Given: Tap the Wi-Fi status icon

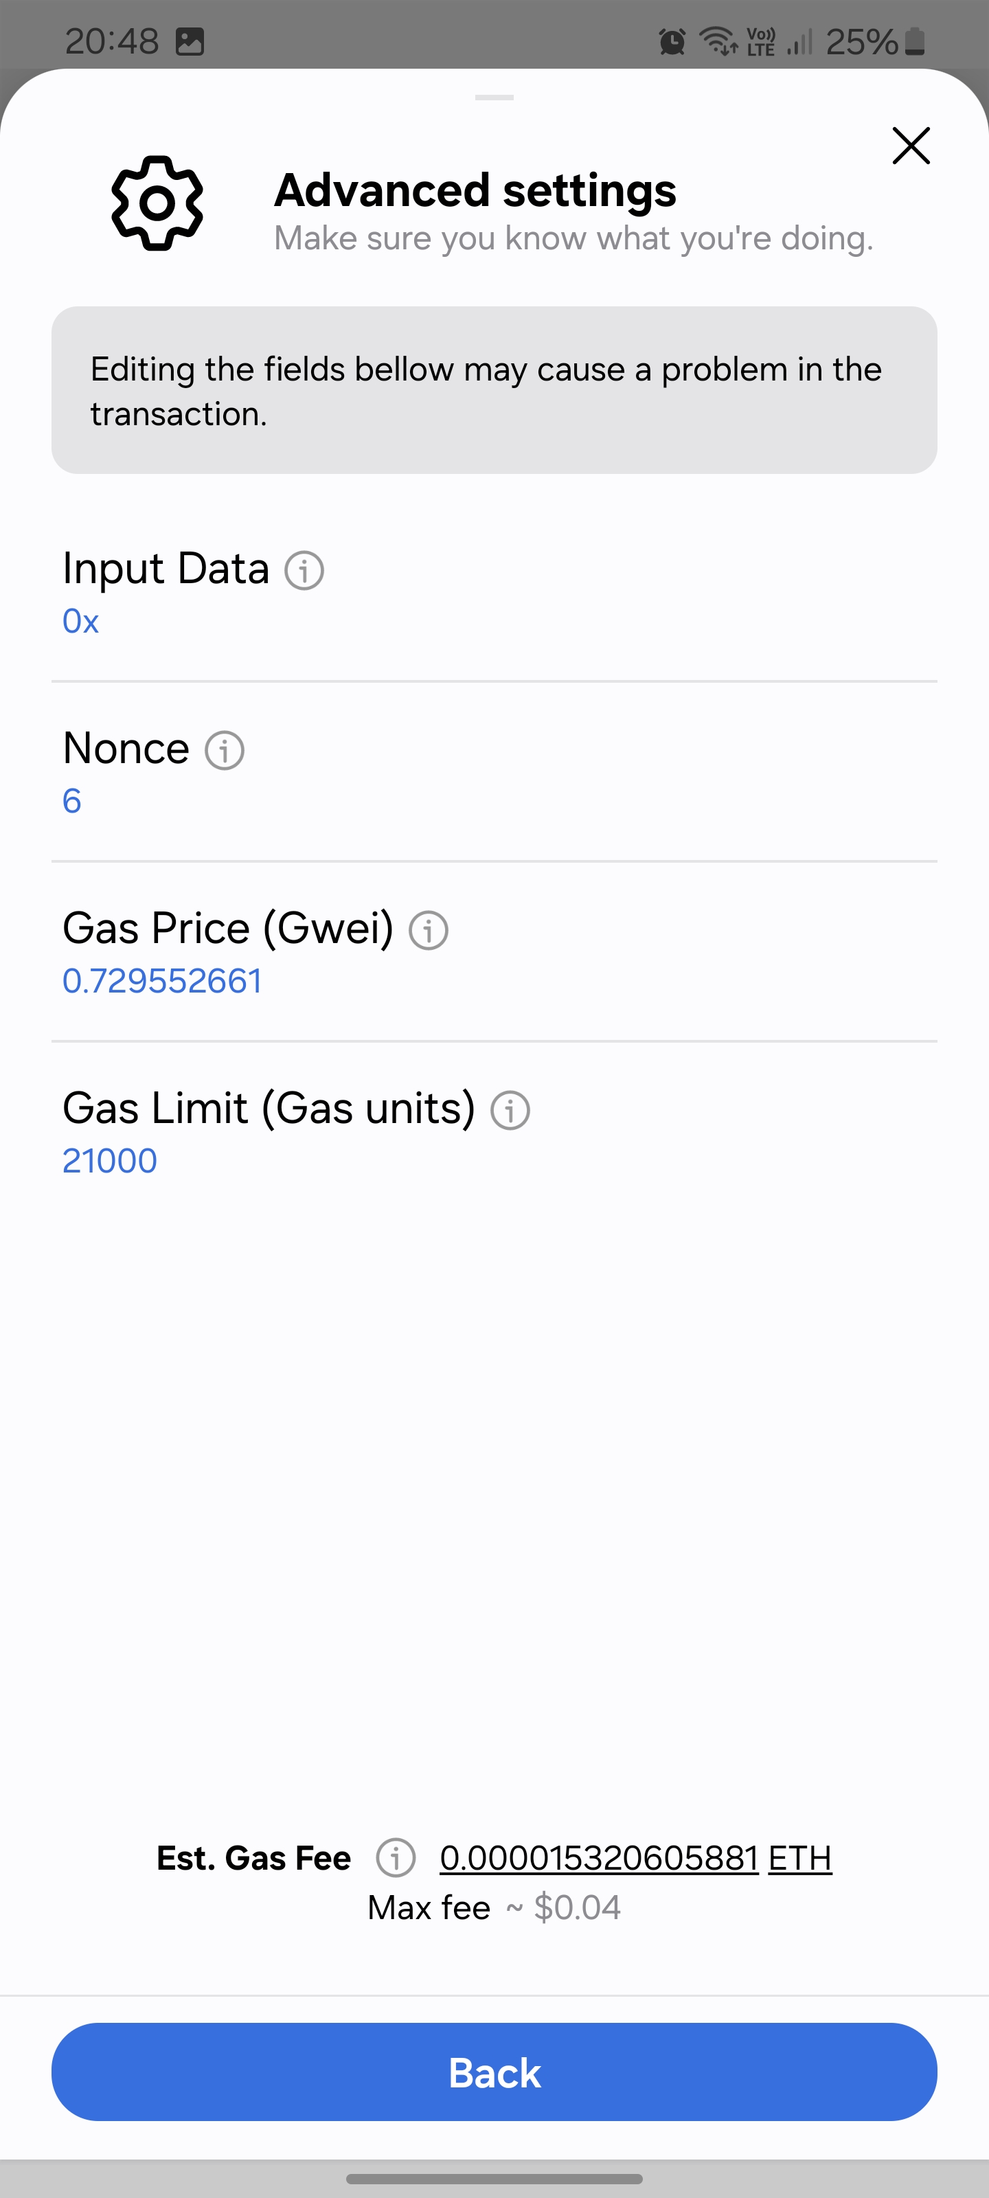Looking at the screenshot, I should pyautogui.click(x=718, y=41).
